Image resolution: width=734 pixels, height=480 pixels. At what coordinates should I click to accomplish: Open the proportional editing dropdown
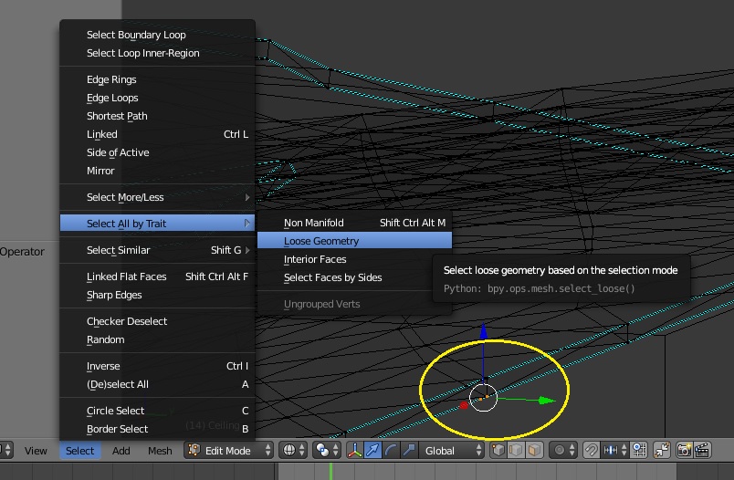pos(563,450)
